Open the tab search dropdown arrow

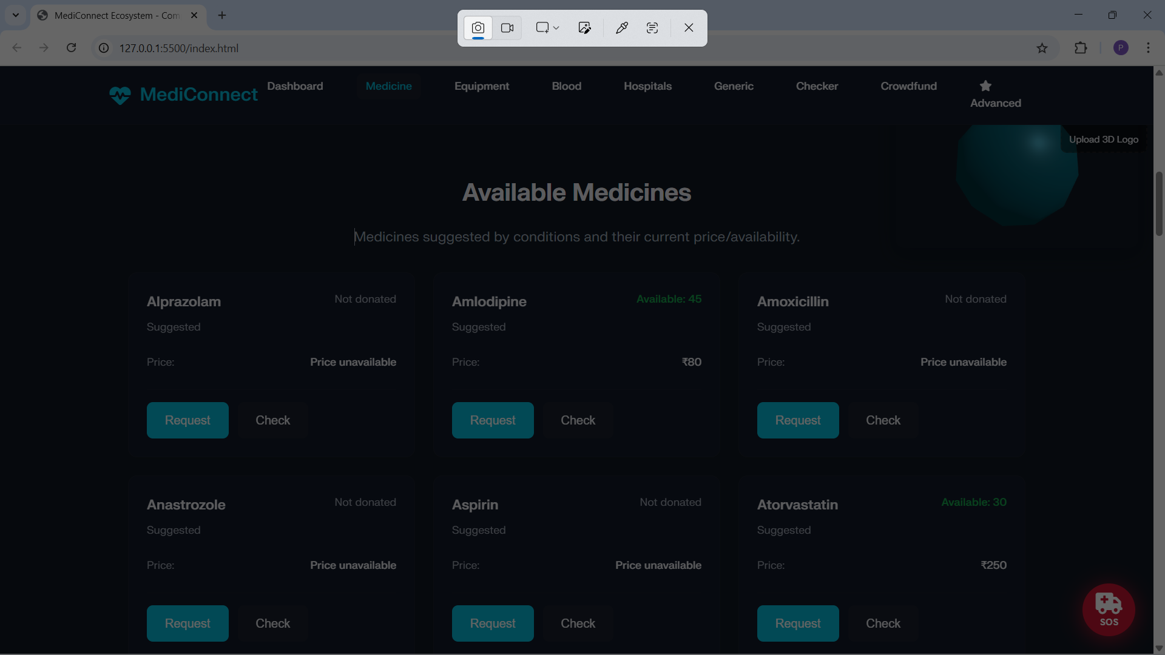click(x=16, y=15)
